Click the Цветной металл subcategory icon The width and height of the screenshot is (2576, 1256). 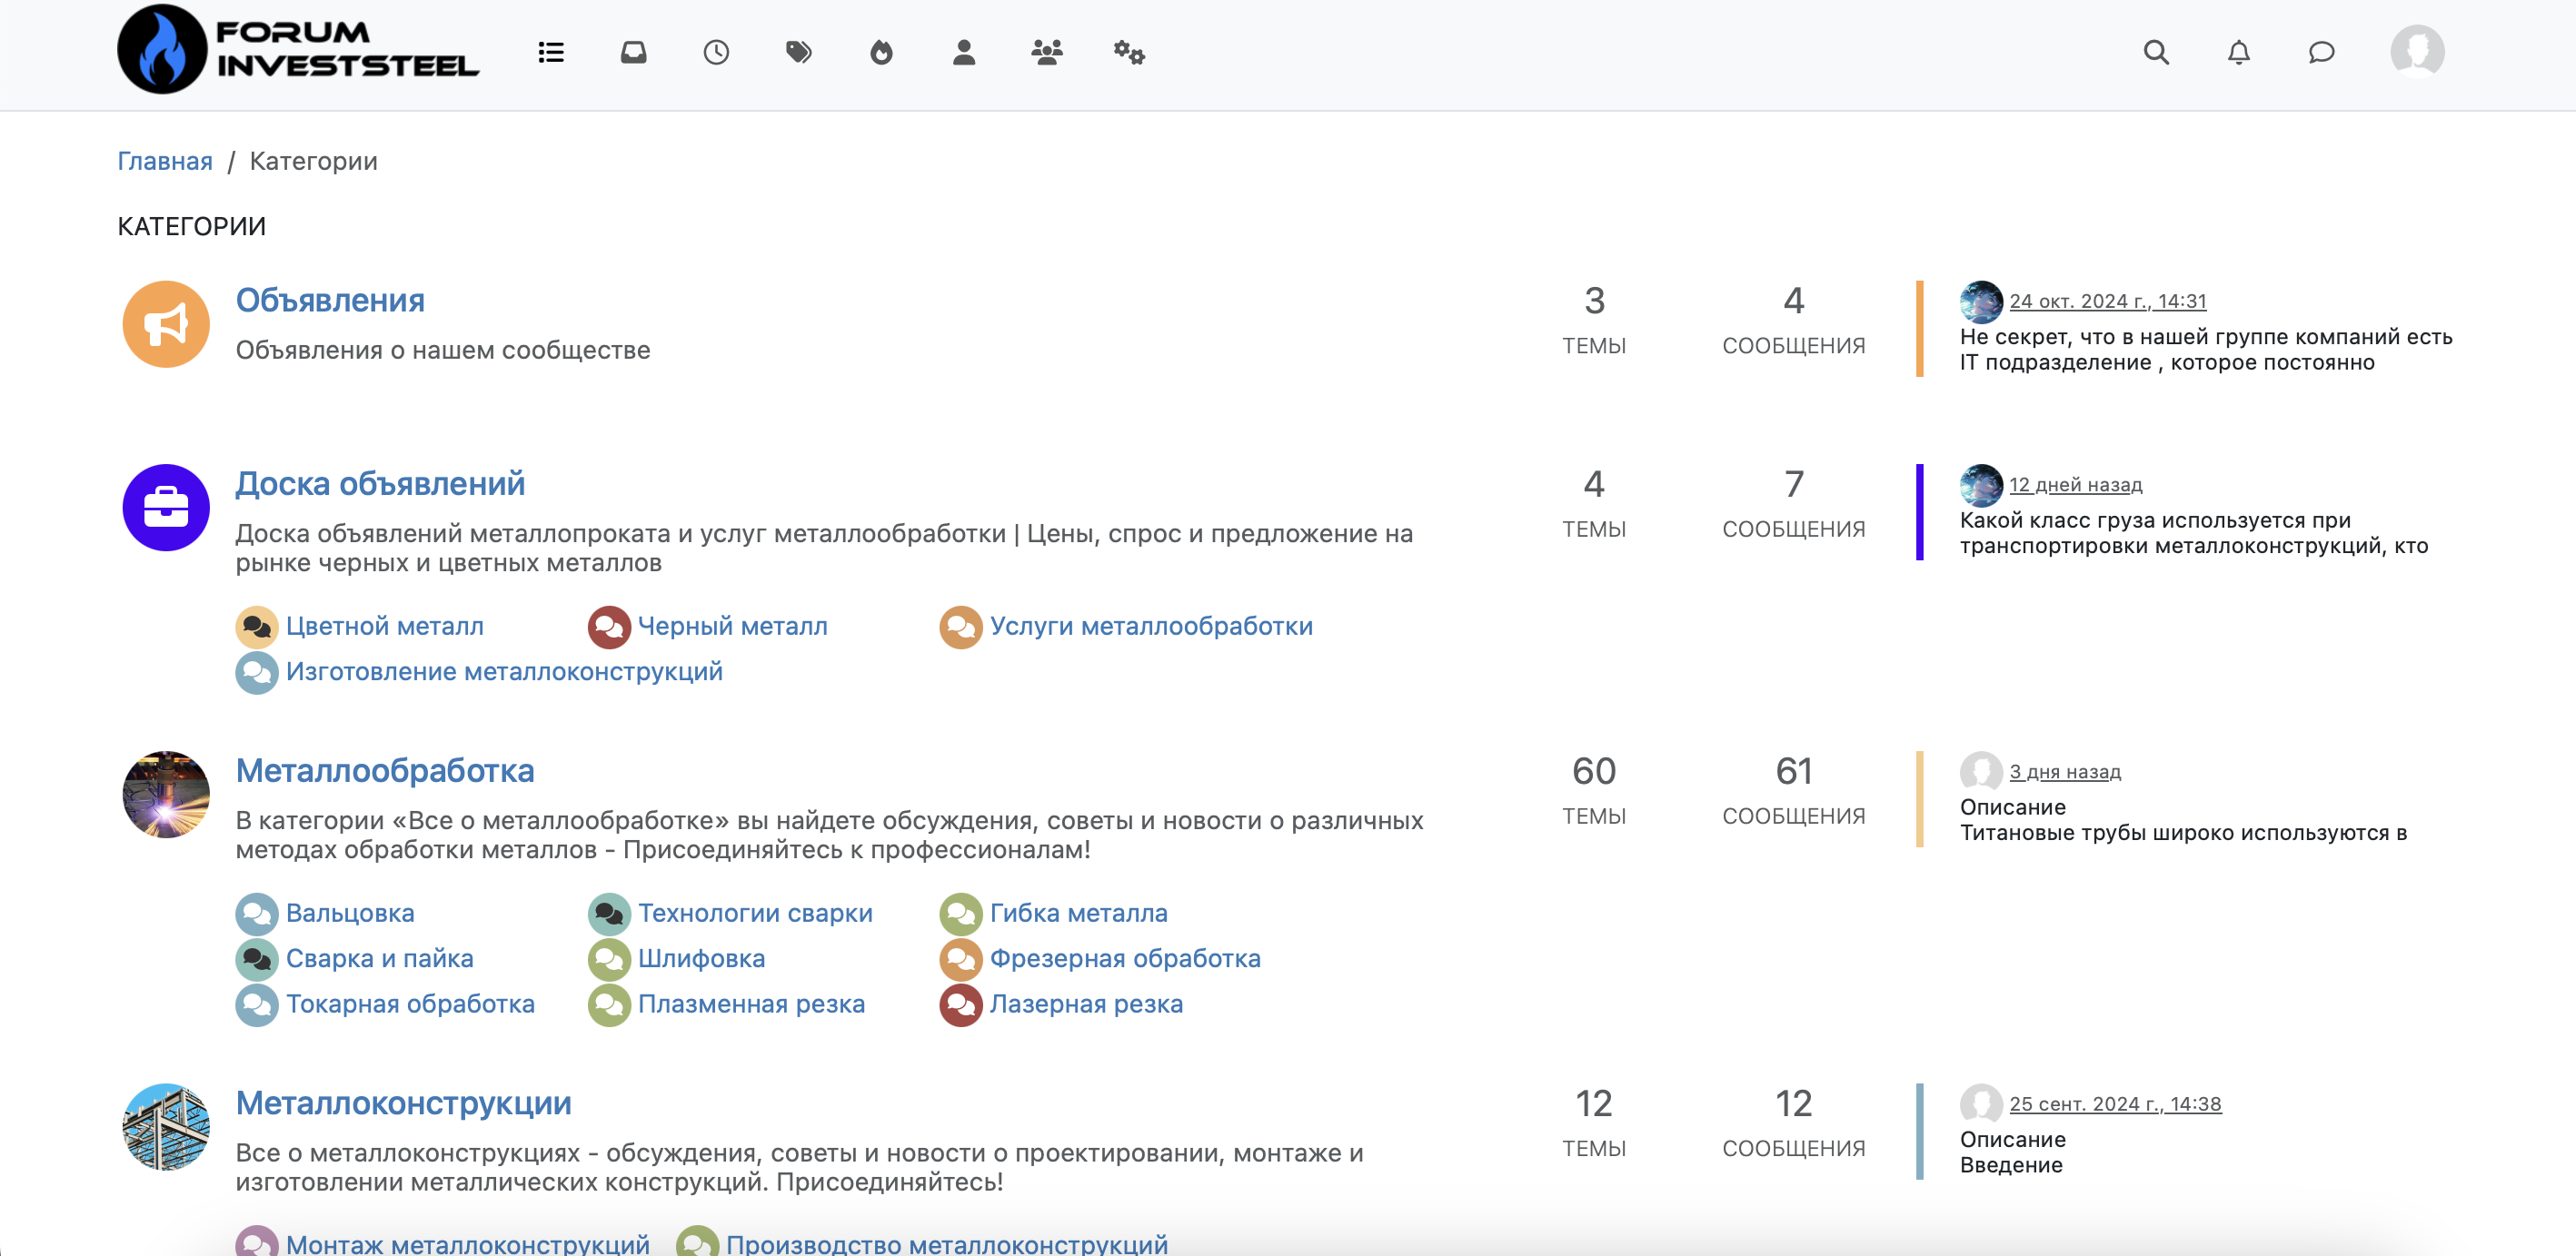pyautogui.click(x=257, y=627)
